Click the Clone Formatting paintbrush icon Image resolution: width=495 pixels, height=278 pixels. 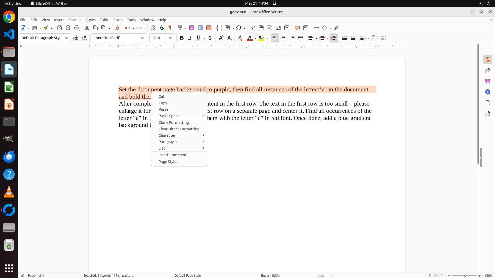click(x=117, y=28)
